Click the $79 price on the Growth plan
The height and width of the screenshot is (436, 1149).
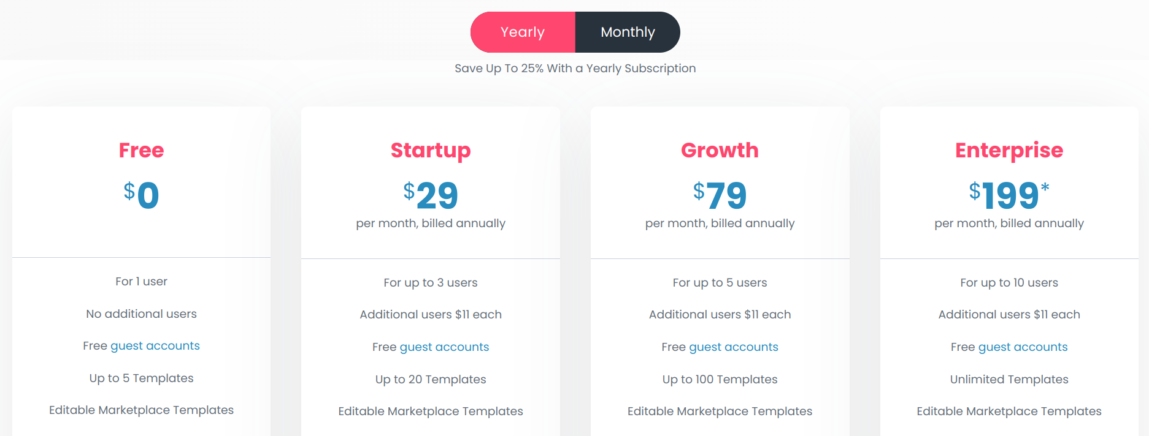(x=720, y=195)
